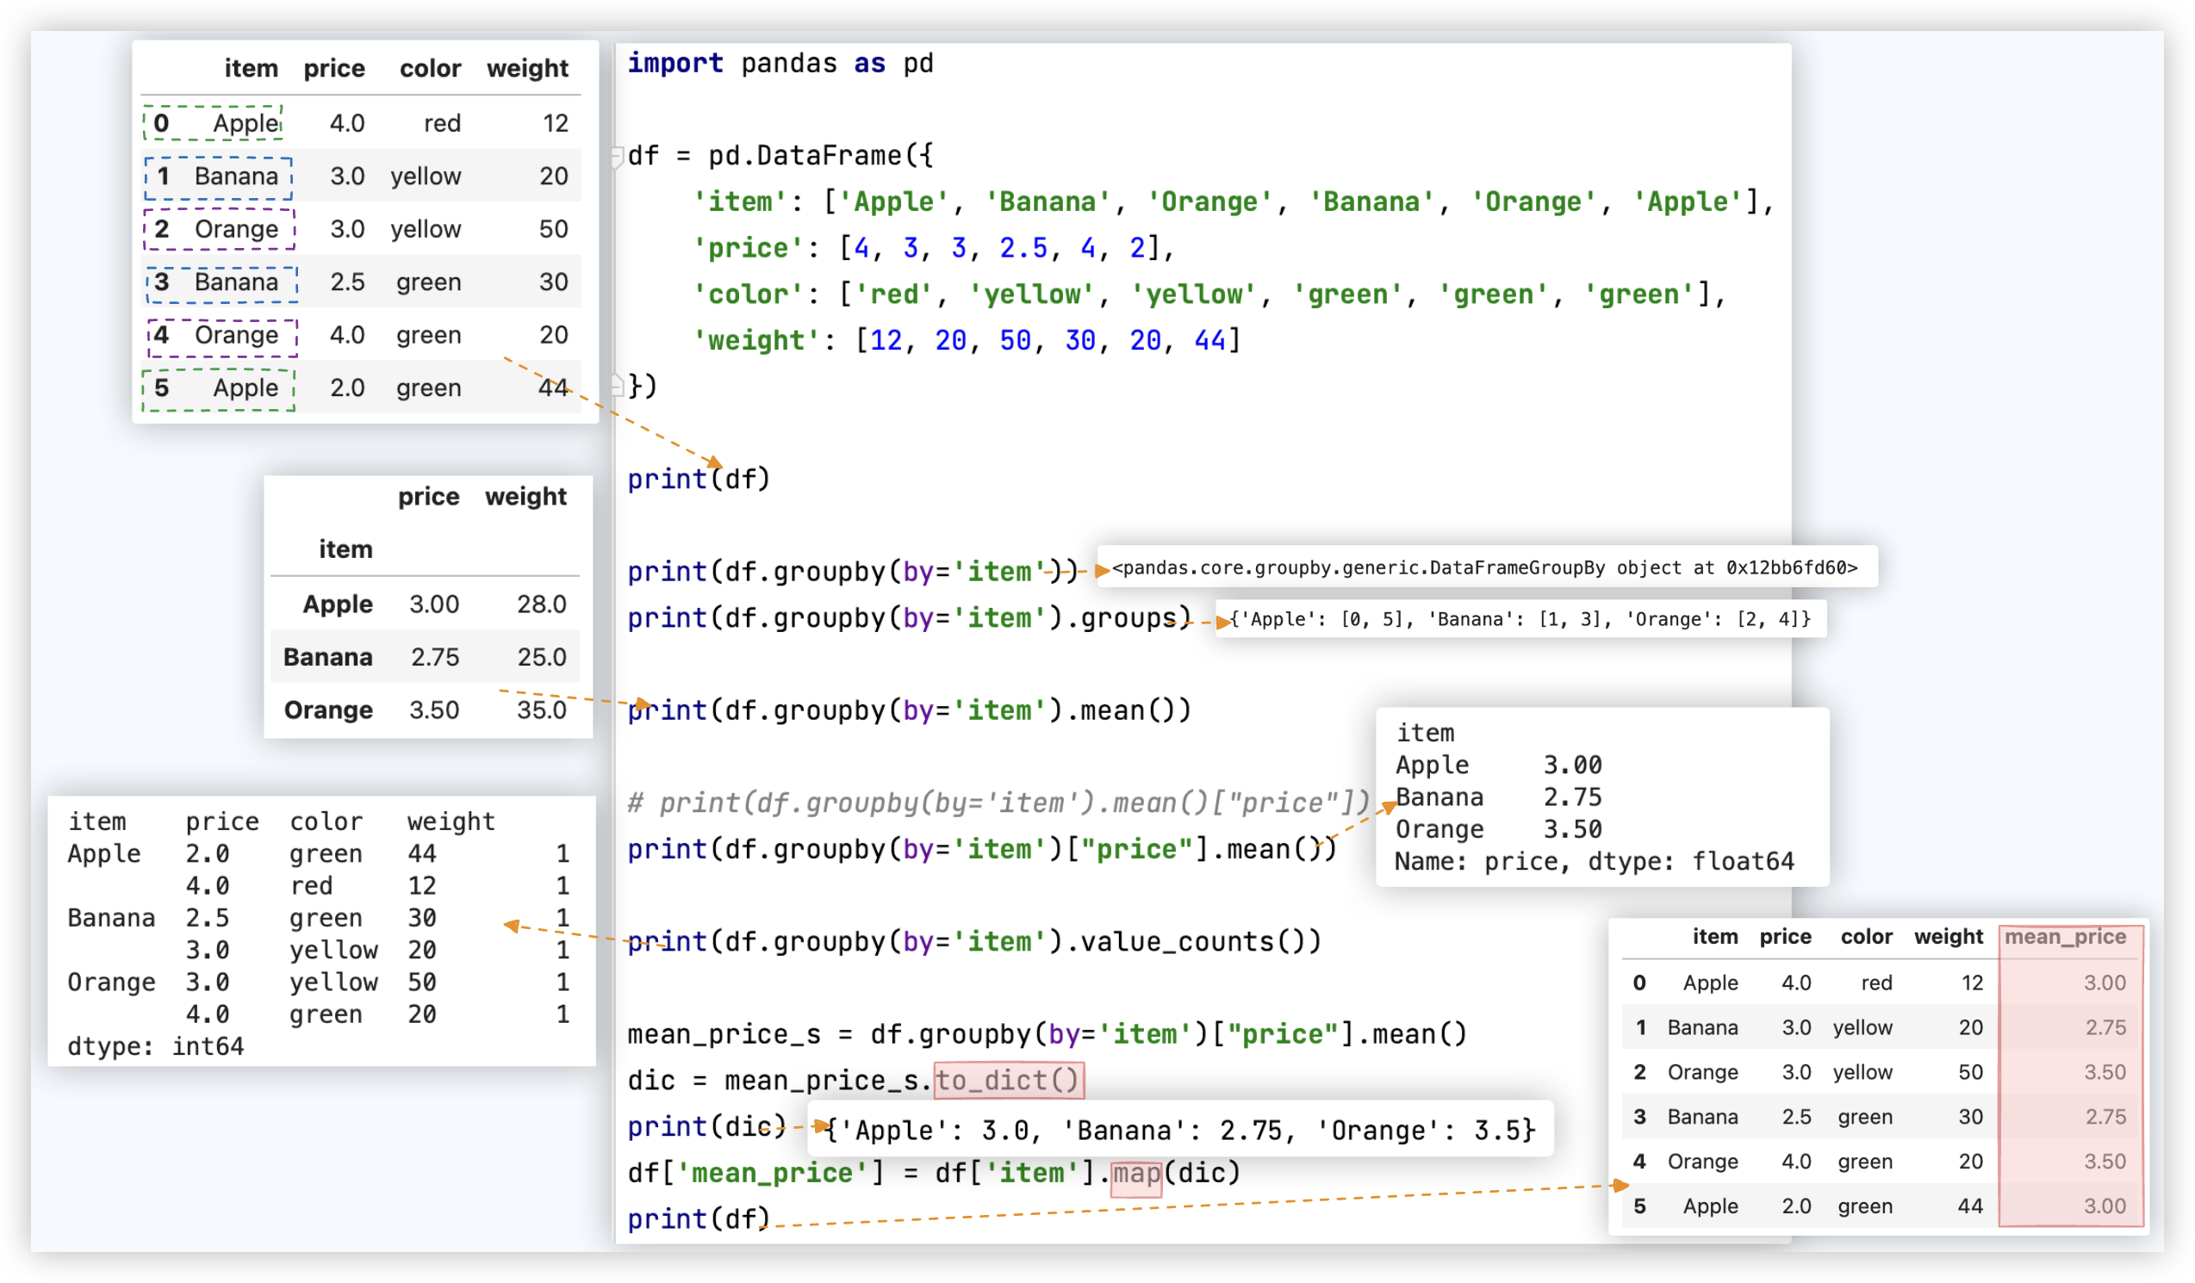Screen dimensions: 2195x1283
Task: Click weight 44 in the mean_price result table
Action: click(x=1970, y=1206)
